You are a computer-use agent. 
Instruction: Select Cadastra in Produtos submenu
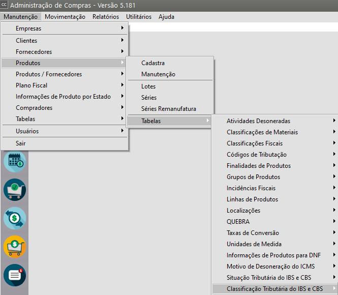pos(153,63)
